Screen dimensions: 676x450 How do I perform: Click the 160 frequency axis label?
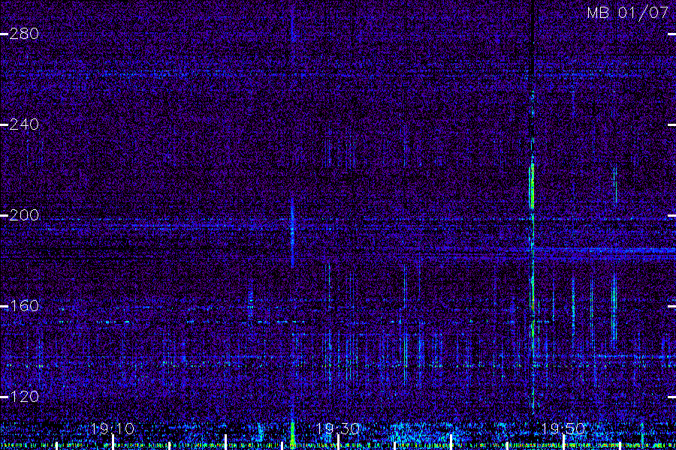tap(24, 306)
